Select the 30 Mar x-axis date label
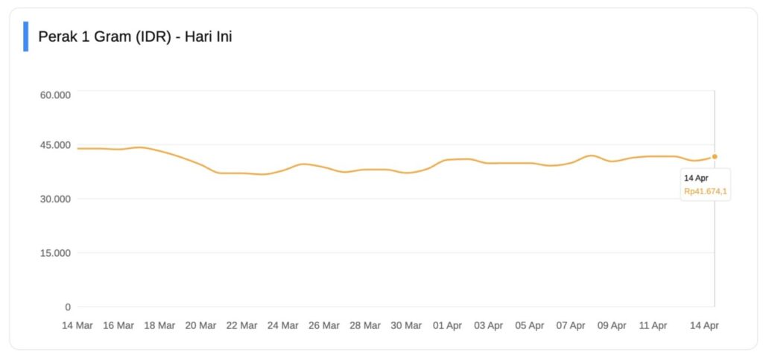The image size is (763, 355). (x=406, y=326)
